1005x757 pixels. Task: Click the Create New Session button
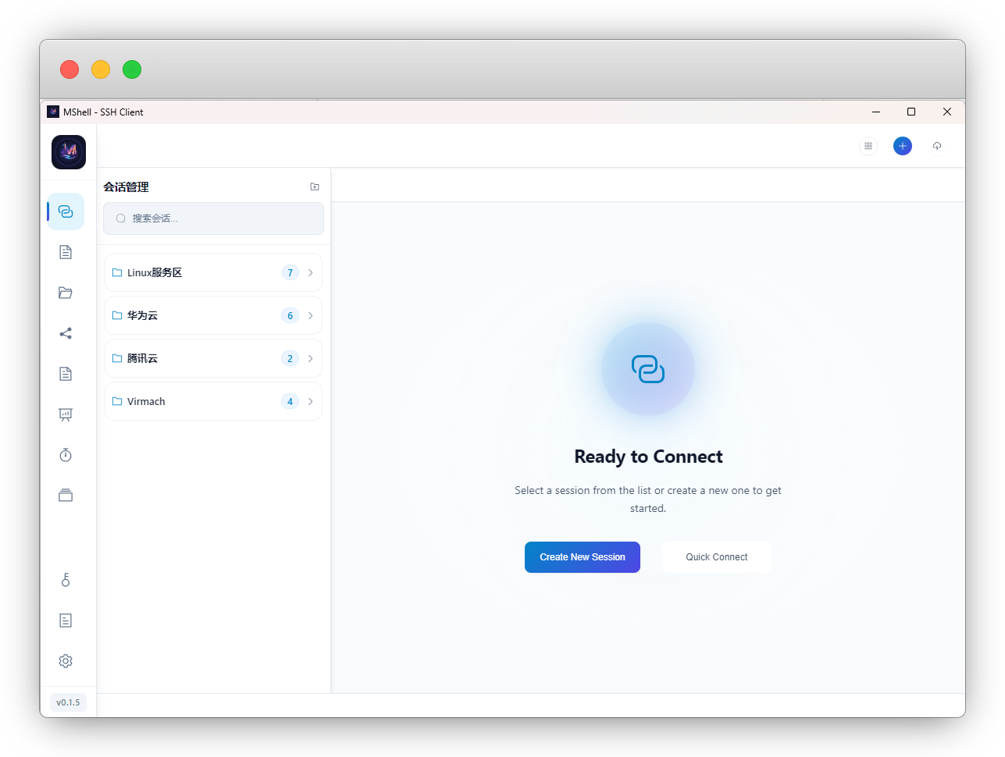click(582, 557)
